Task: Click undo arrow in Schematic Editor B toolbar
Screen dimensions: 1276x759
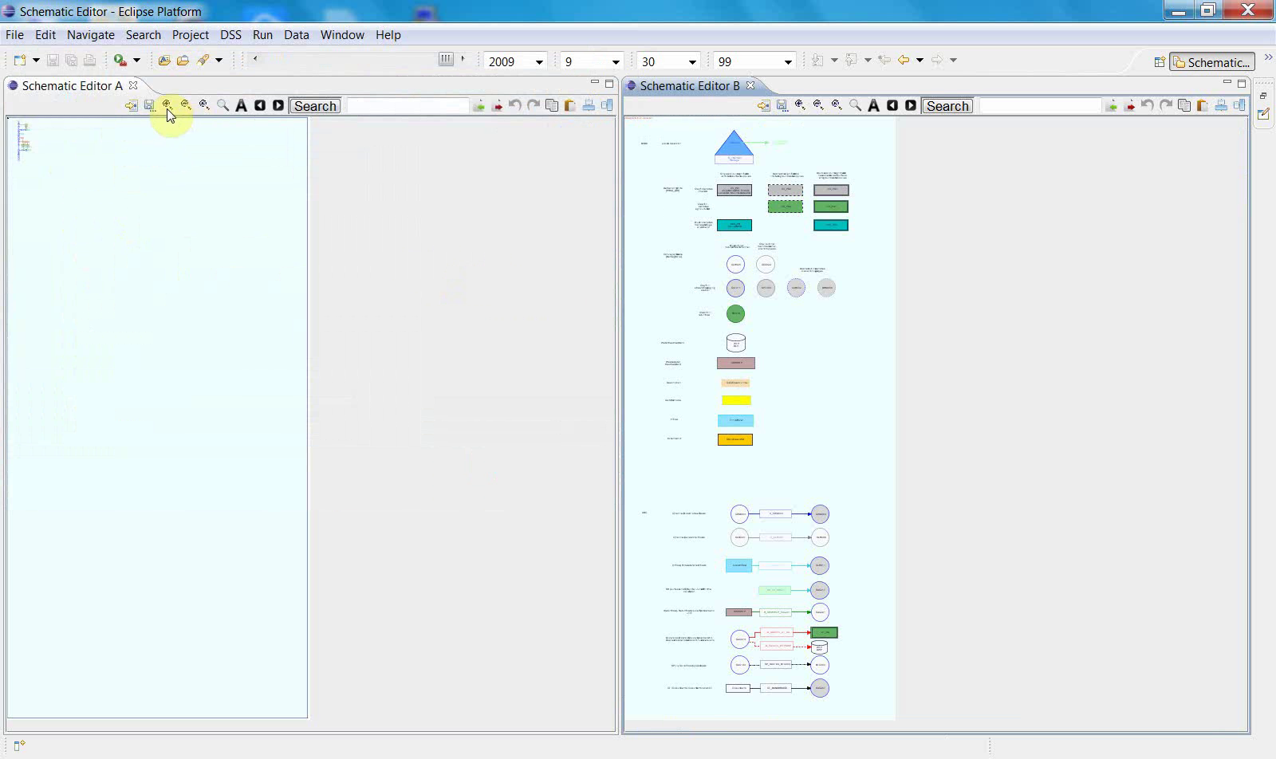Action: tap(1148, 105)
